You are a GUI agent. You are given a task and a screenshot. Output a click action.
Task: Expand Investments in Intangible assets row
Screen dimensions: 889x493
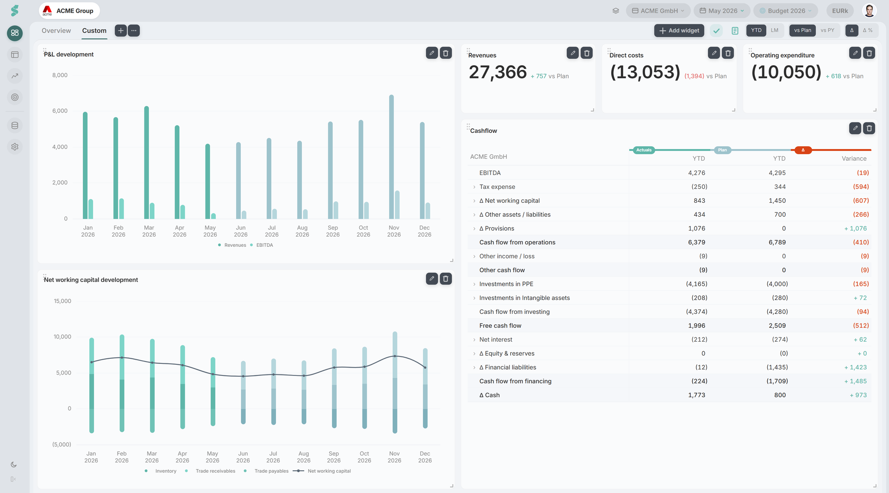474,298
